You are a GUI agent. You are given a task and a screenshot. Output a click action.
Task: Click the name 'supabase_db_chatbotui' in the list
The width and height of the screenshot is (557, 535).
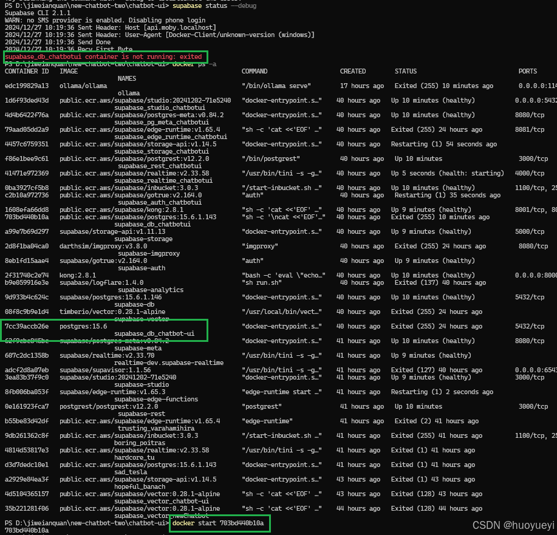point(152,224)
